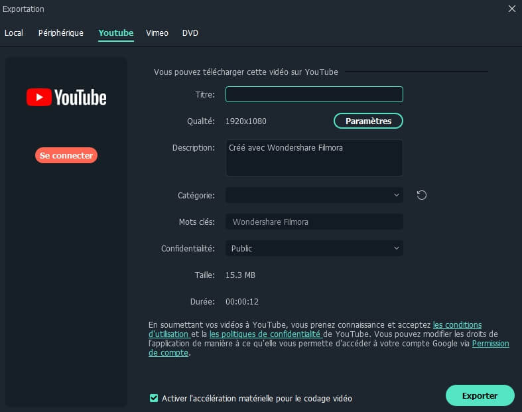522x412 pixels.
Task: Select the 15.3 MB size value
Action: (x=240, y=275)
